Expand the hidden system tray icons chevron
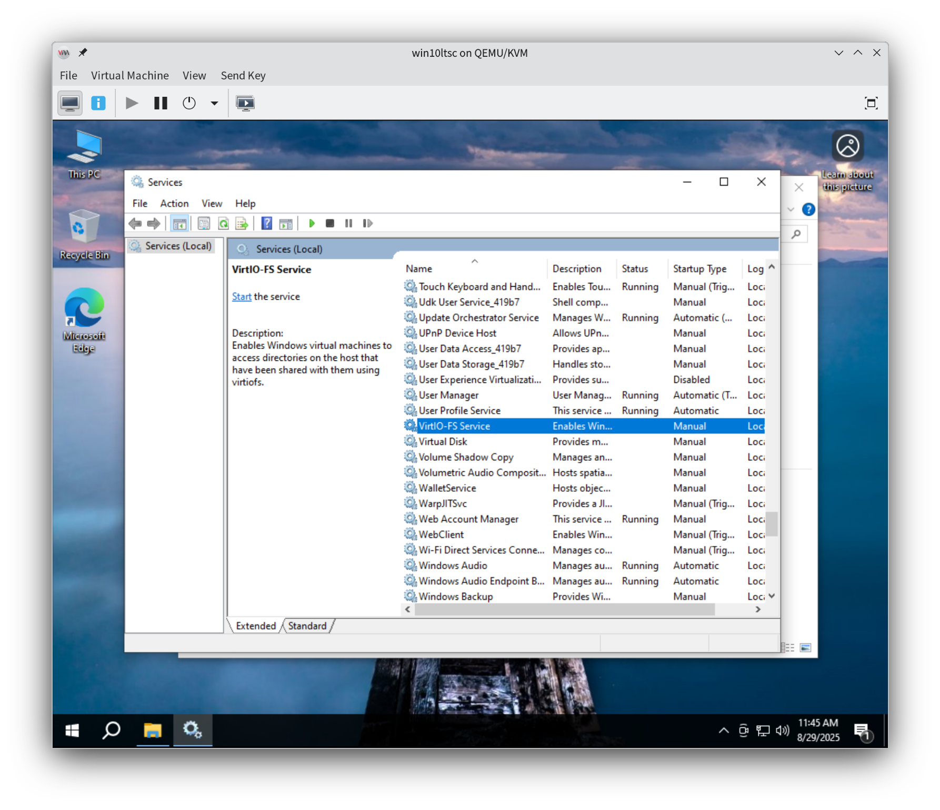 coord(724,730)
